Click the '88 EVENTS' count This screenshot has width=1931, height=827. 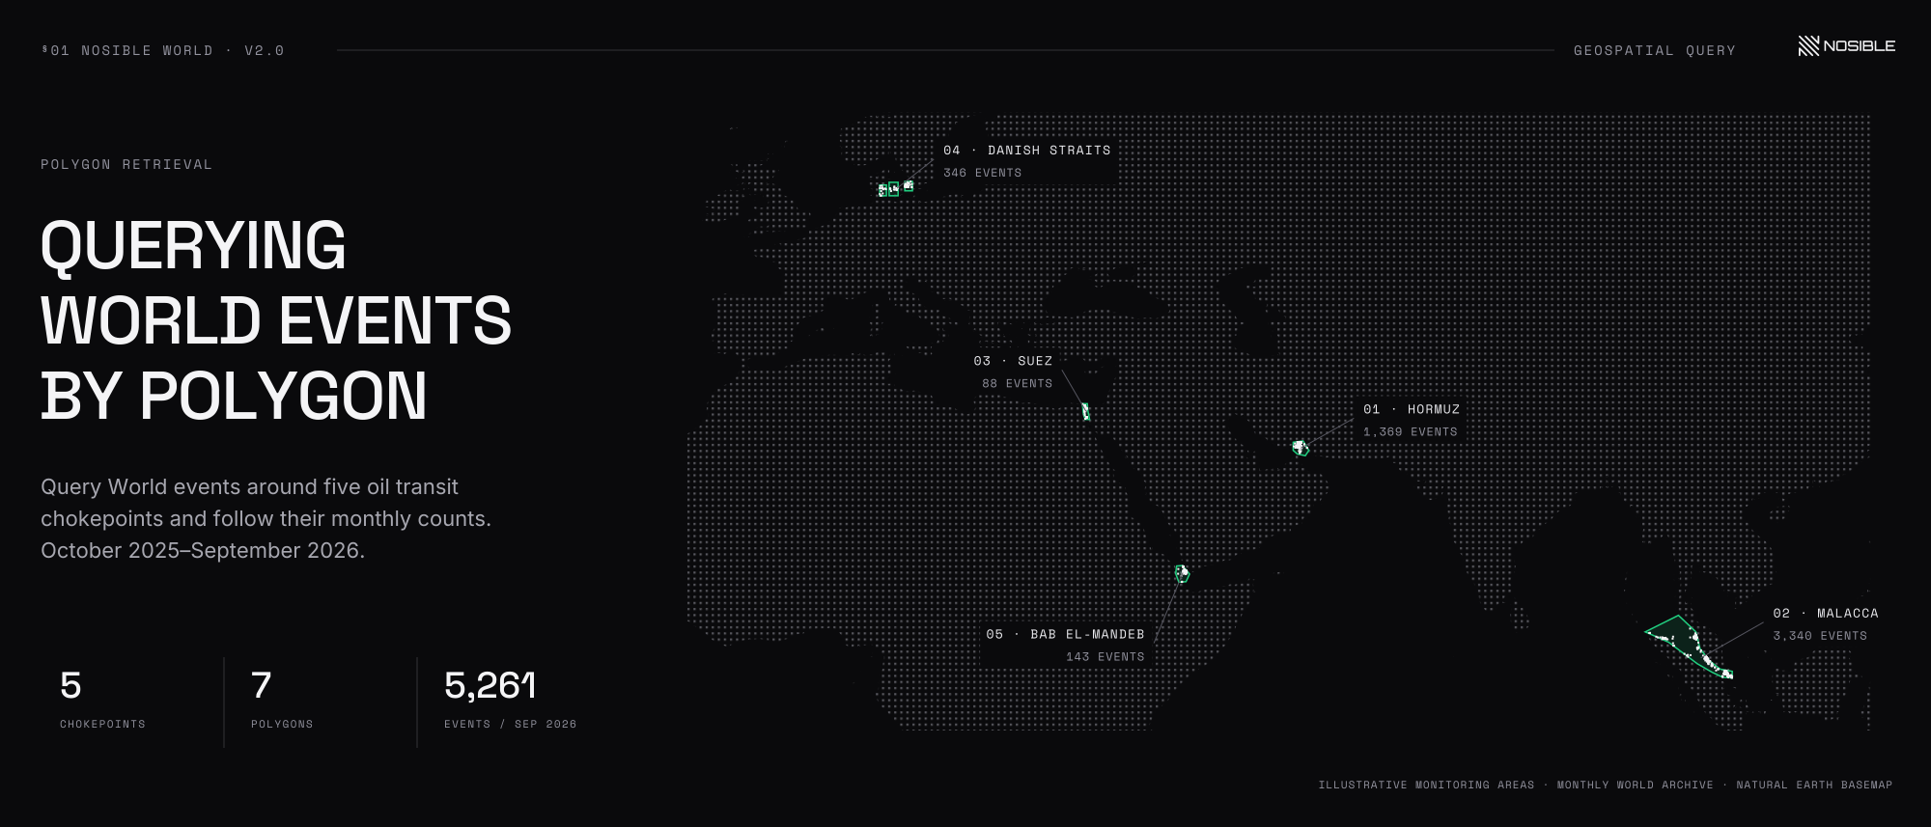click(x=1018, y=383)
